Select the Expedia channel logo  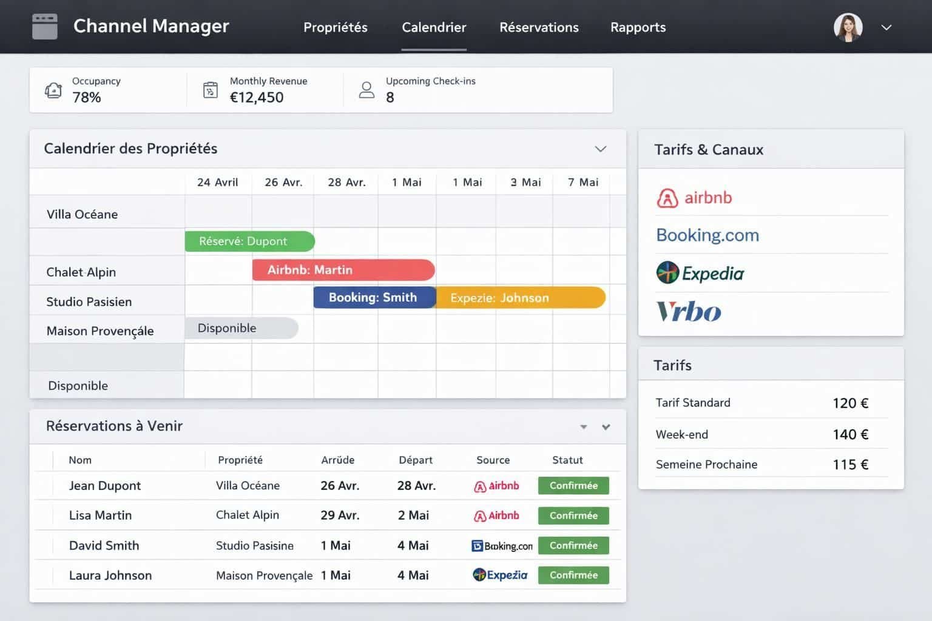[x=699, y=273]
